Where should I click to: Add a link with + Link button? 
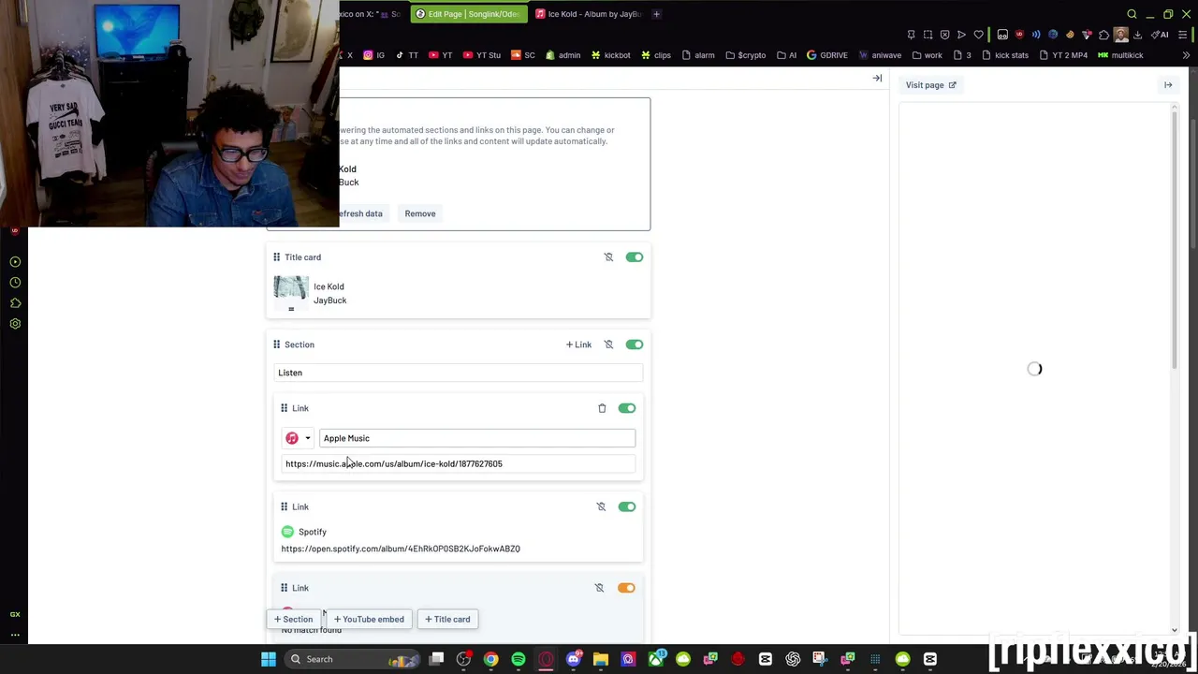tap(578, 344)
